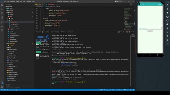The height and width of the screenshot is (95, 170).
Task: Open the Explorer more actions ellipsis
Action: [32, 4]
